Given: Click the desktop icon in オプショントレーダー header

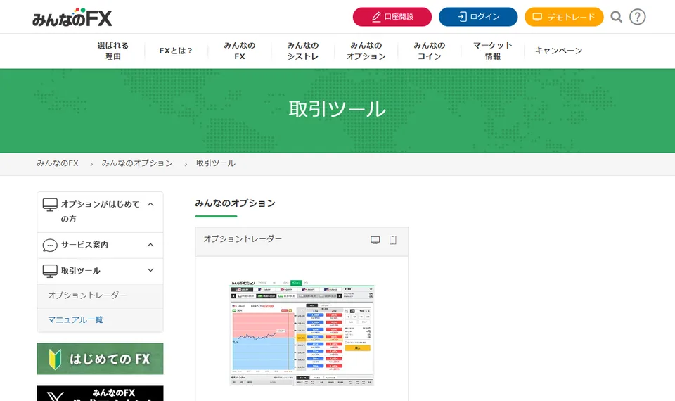Looking at the screenshot, I should pos(375,240).
